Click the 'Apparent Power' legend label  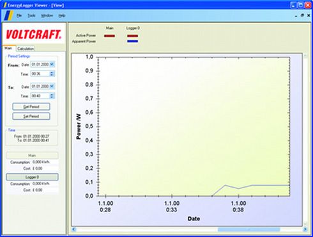tap(84, 41)
